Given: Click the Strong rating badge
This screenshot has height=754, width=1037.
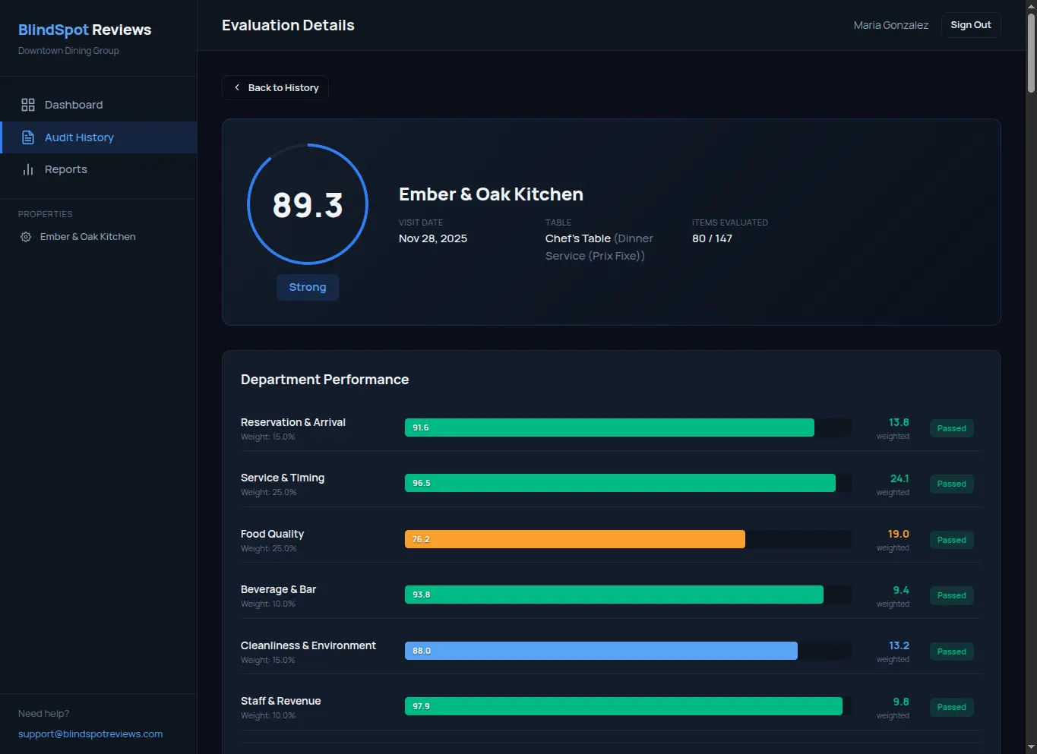Looking at the screenshot, I should [x=307, y=287].
